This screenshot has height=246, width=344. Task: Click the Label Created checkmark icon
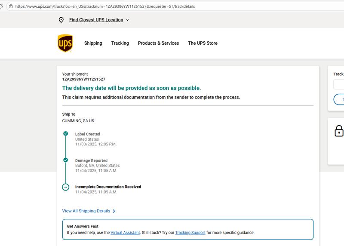coord(65,134)
